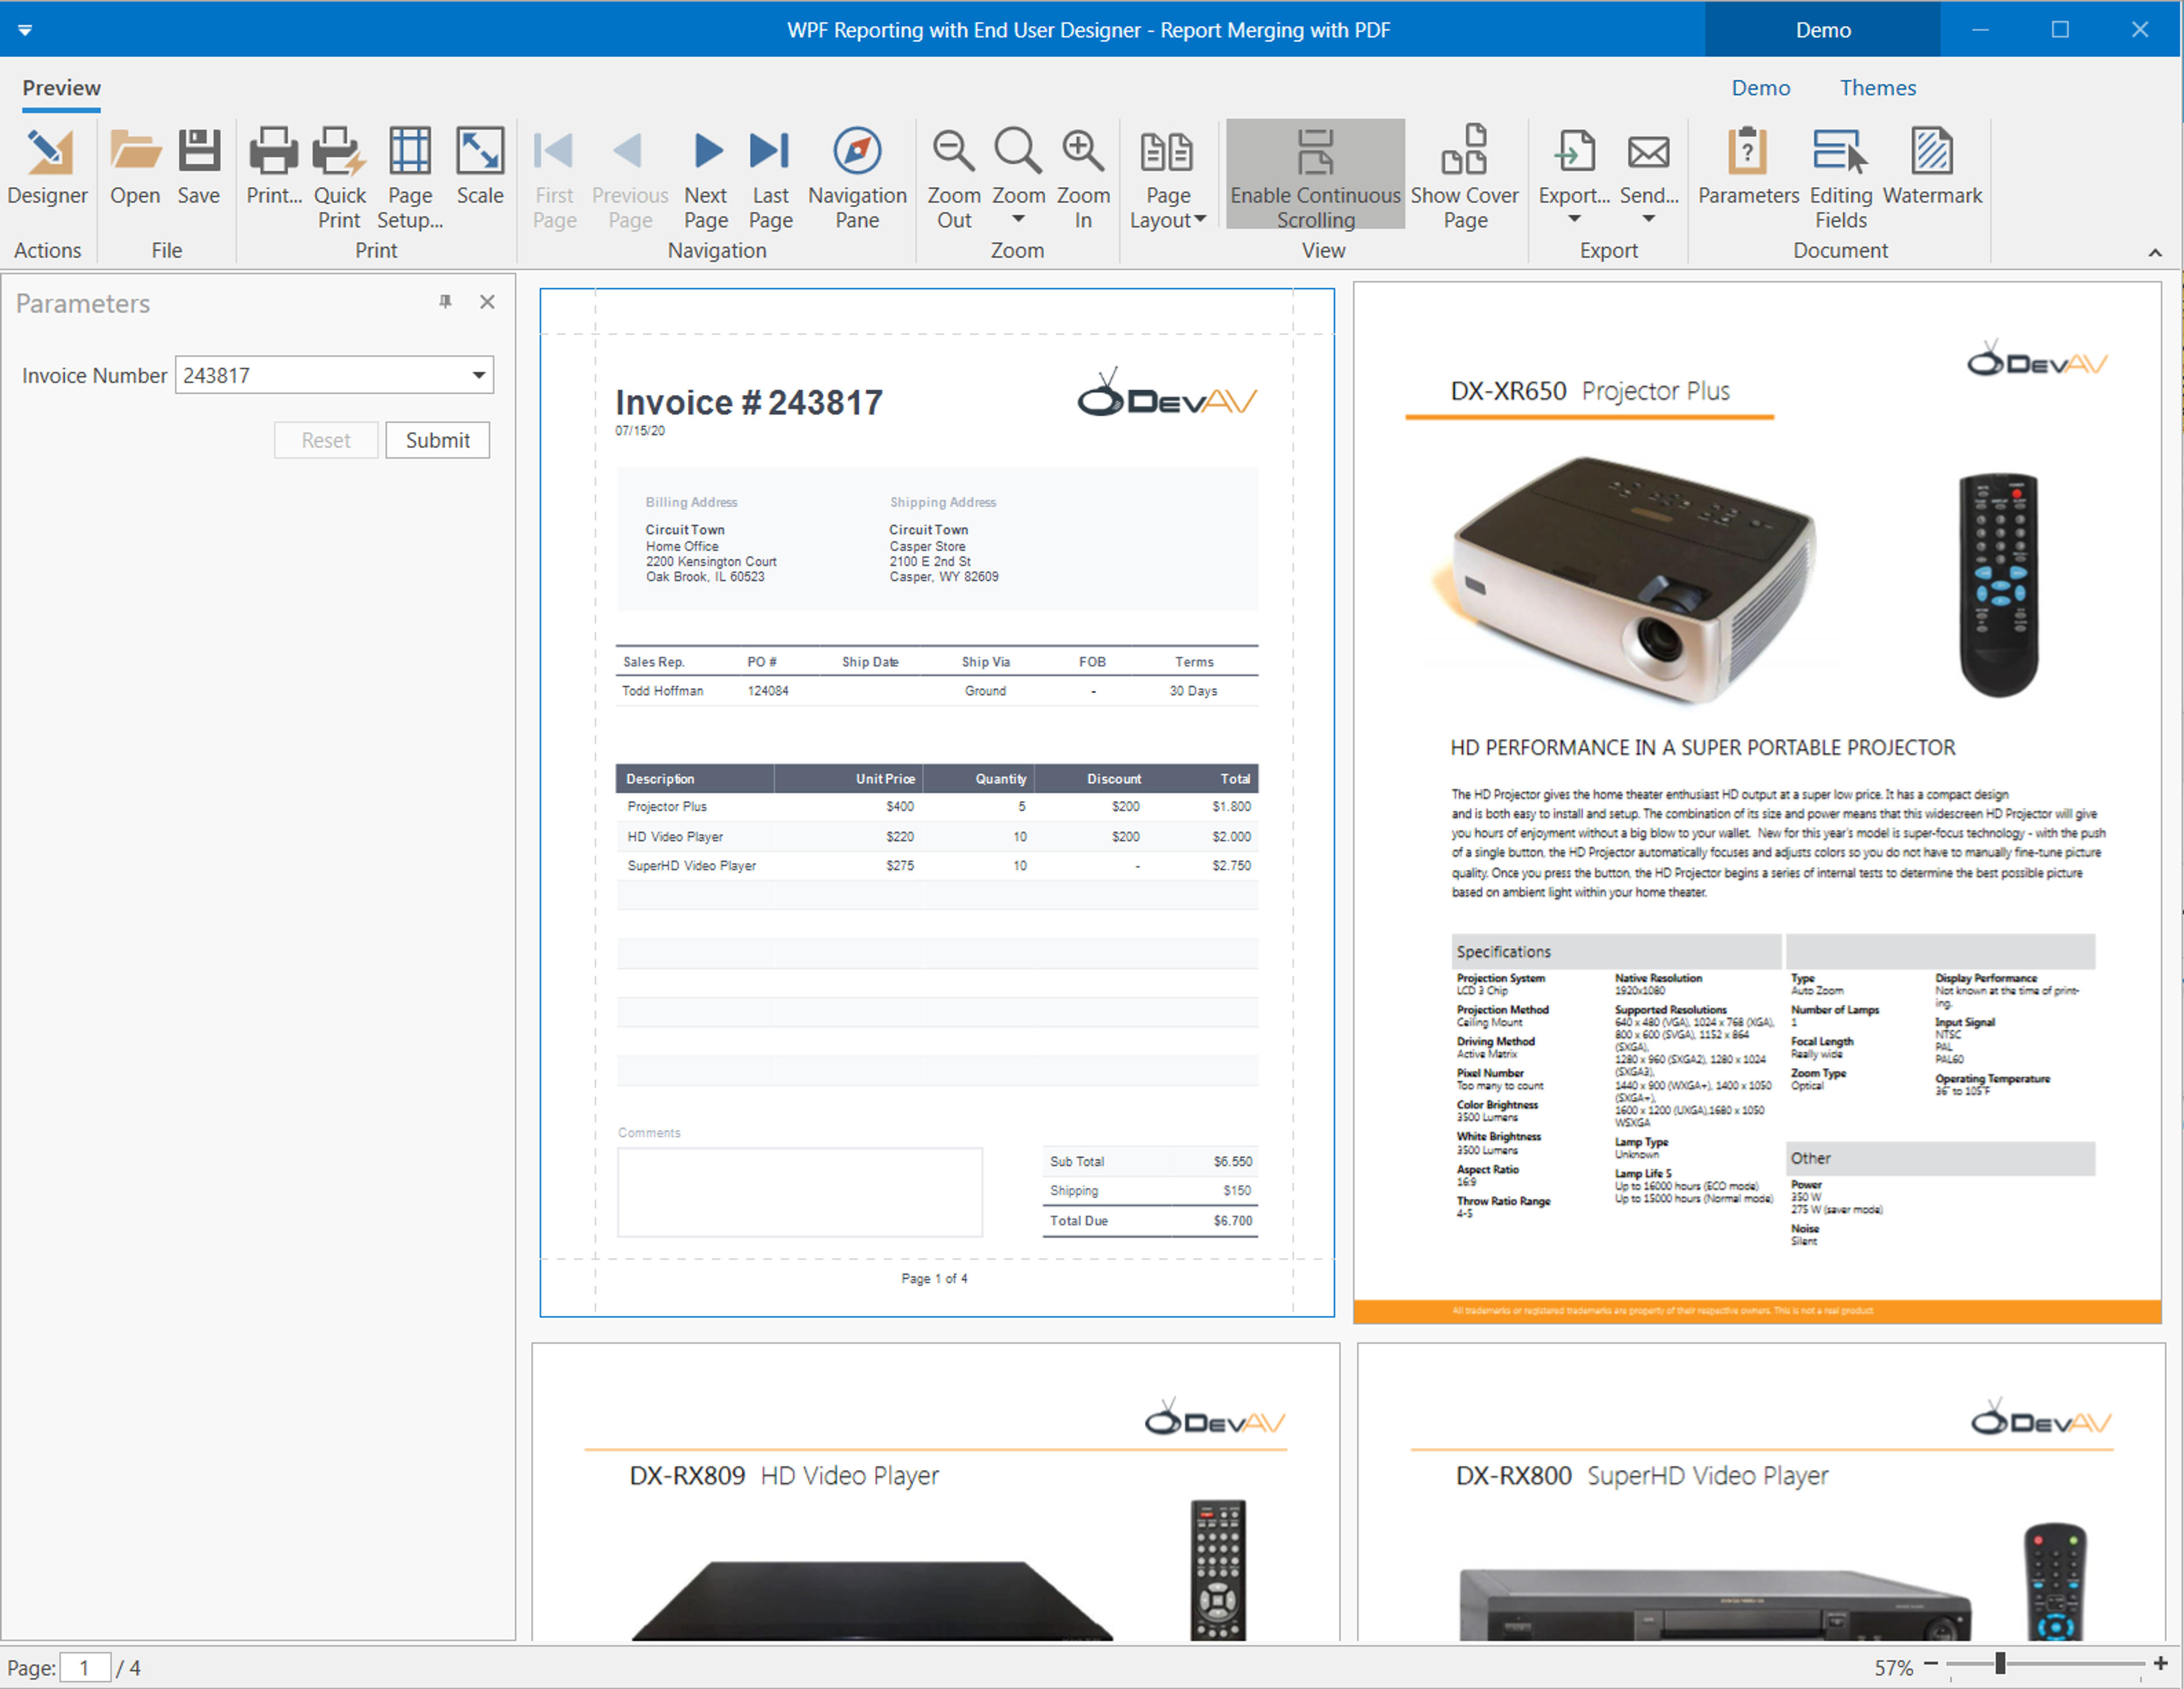Select the DX-RX800 SuperHD Video Player page

point(1761,1491)
